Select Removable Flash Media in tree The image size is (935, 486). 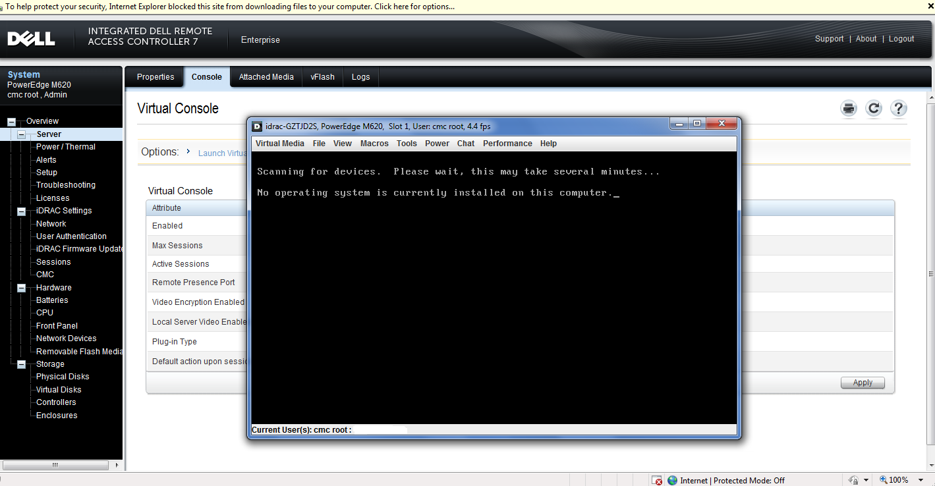click(79, 352)
